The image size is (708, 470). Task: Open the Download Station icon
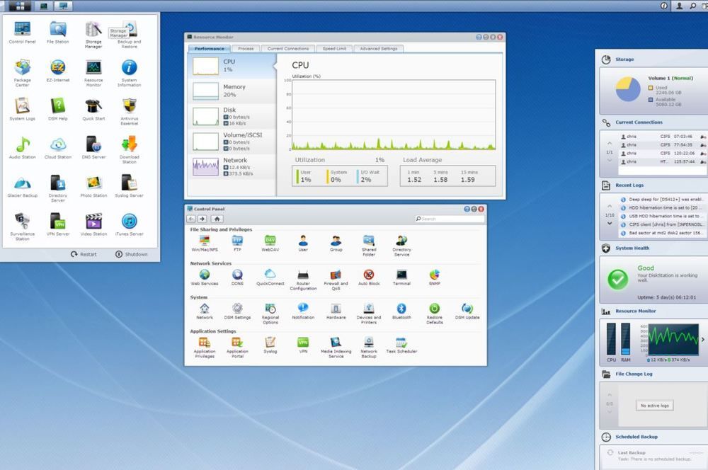129,149
